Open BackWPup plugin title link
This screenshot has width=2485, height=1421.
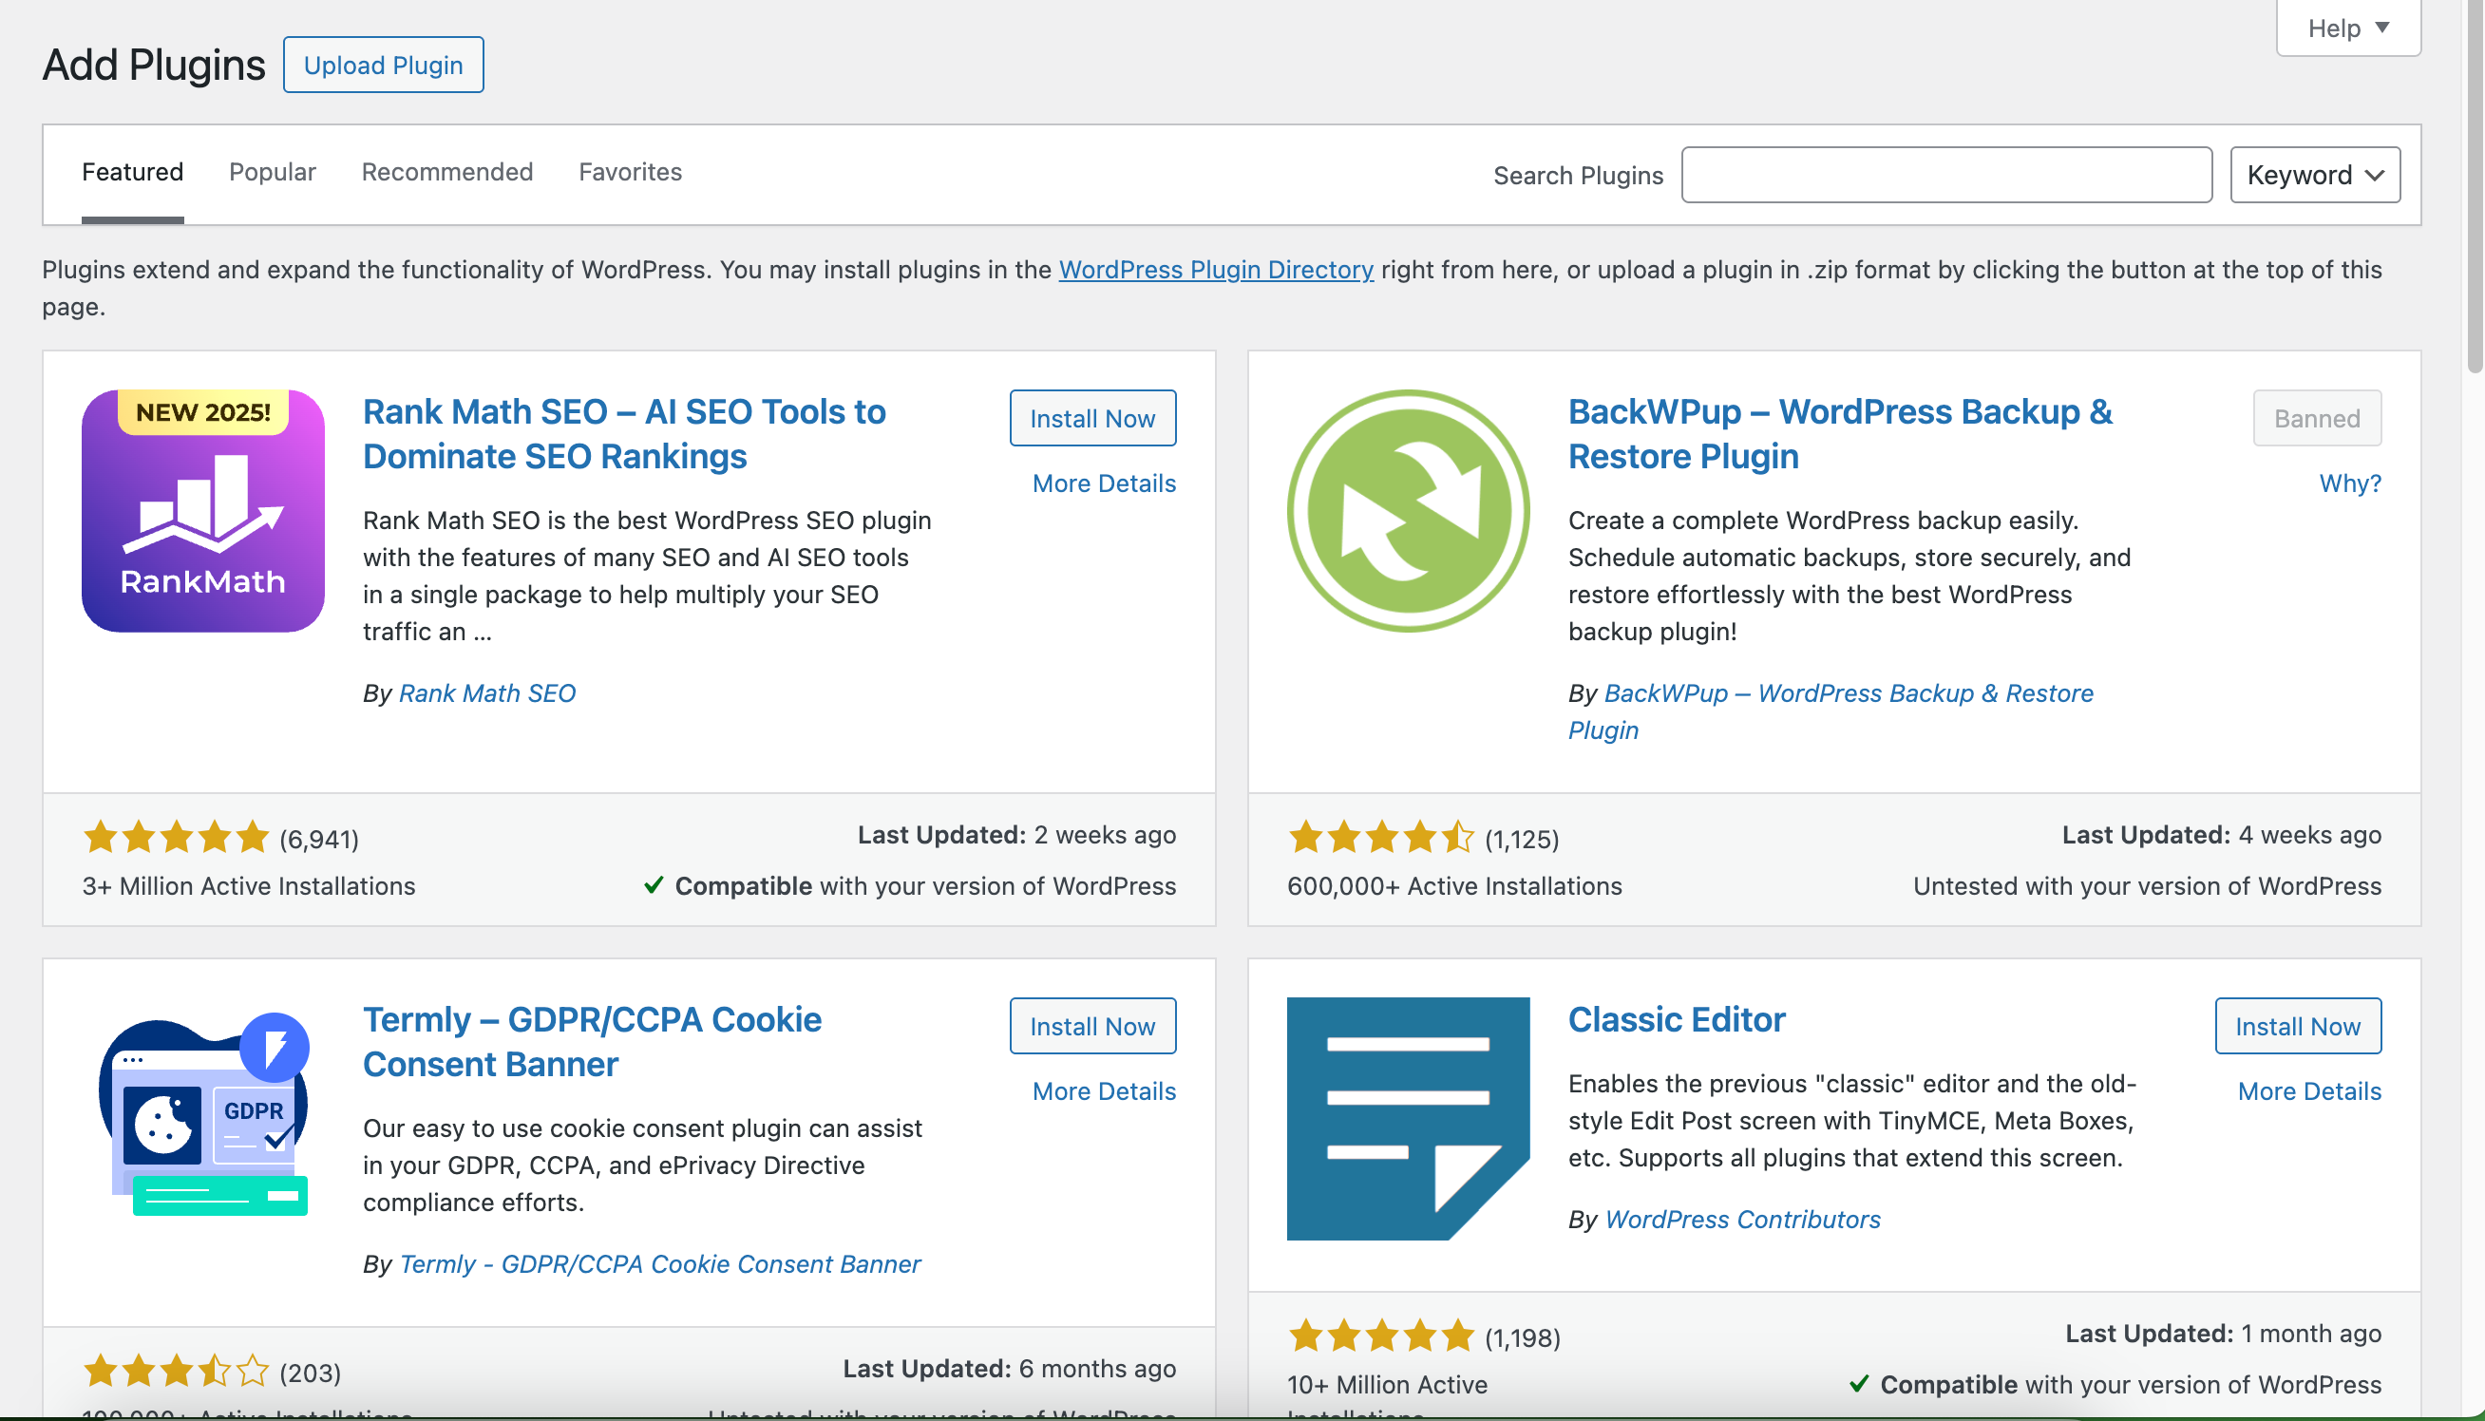(x=1840, y=433)
